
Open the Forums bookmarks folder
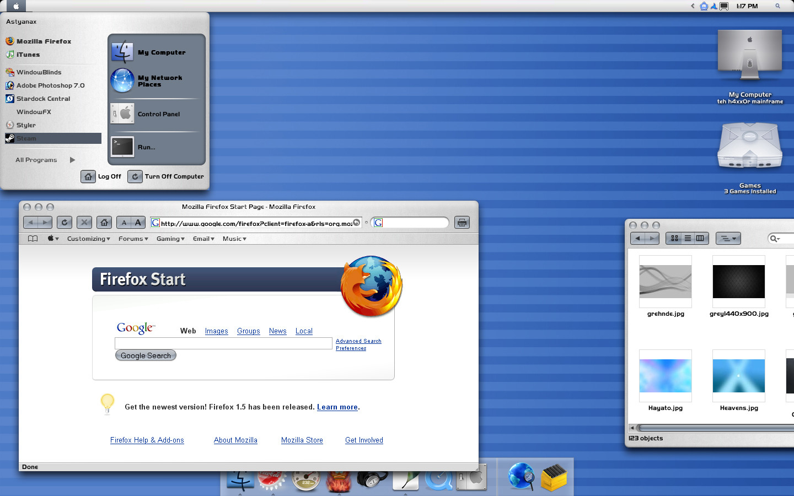[133, 239]
